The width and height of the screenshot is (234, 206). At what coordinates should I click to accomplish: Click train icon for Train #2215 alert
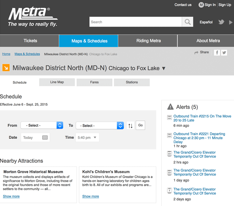click(x=169, y=117)
